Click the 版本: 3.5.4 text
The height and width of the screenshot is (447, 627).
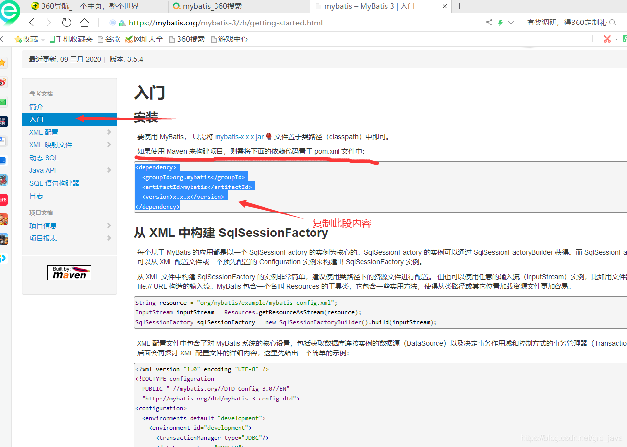(126, 59)
